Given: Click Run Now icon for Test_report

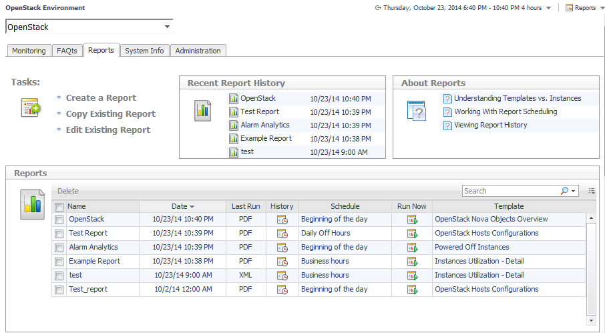Looking at the screenshot, I should click(x=412, y=290).
